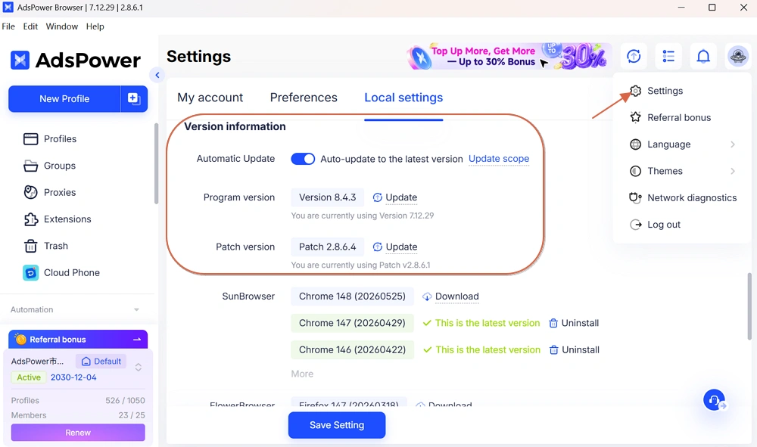
Task: Click Update next to Patch 2.8.6.4
Action: pos(395,247)
